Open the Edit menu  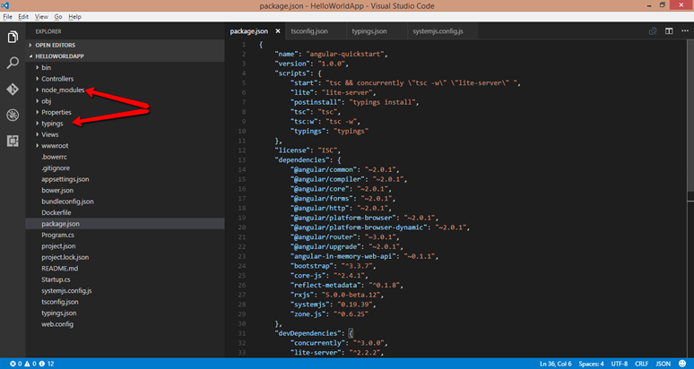tap(23, 17)
